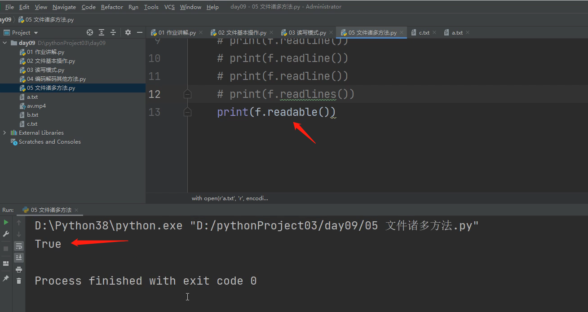This screenshot has width=588, height=312.
Task: Click the locate current file icon in Project panel
Action: (90, 32)
